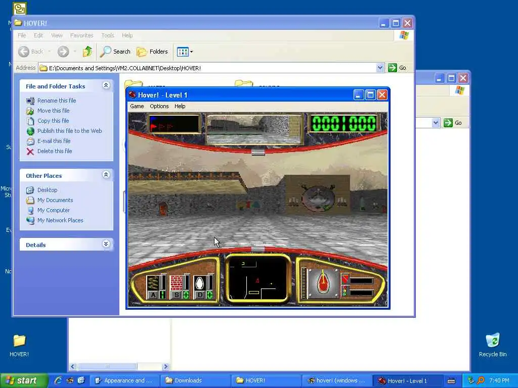Image resolution: width=518 pixels, height=388 pixels.
Task: Open the Options menu in Hover!
Action: (x=159, y=106)
